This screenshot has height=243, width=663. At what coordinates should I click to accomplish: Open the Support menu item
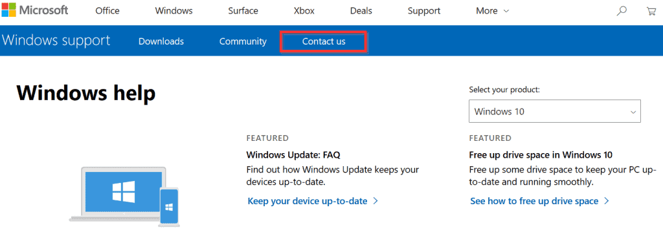(424, 11)
